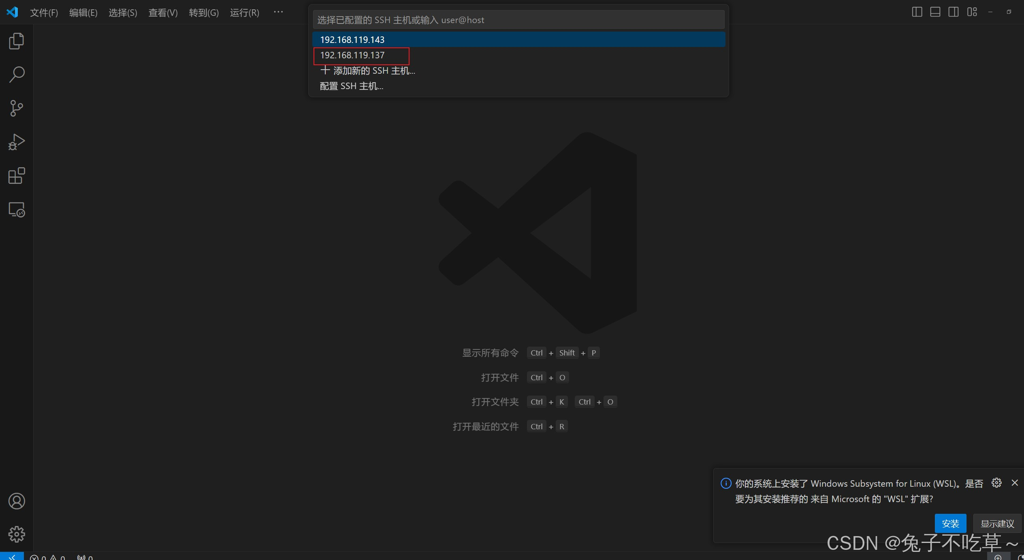
Task: Open the Accounts menu icon
Action: [x=17, y=501]
